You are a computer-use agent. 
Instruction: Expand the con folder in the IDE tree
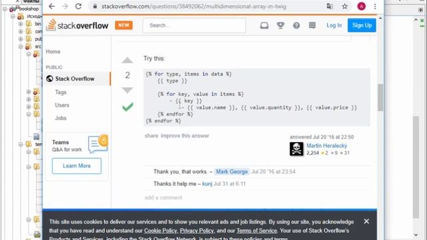click(x=21, y=31)
